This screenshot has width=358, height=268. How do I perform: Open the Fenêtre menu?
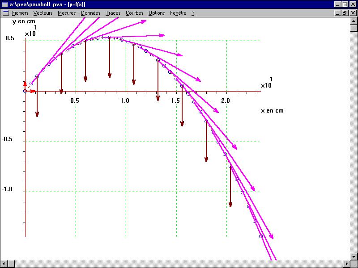click(x=178, y=13)
